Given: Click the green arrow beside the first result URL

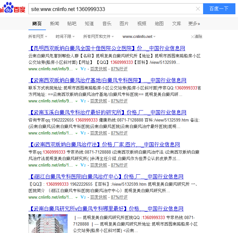Looking at the screenshot, I should click(77, 69).
